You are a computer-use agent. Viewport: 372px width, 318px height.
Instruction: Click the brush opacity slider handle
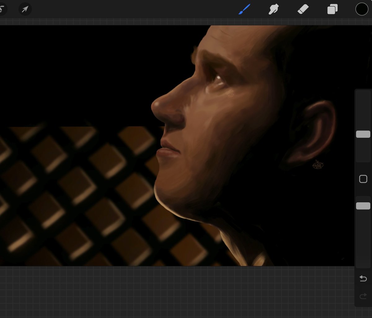coord(363,206)
